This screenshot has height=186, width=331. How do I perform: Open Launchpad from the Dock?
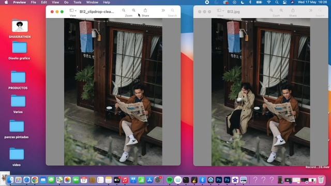[x=19, y=180]
